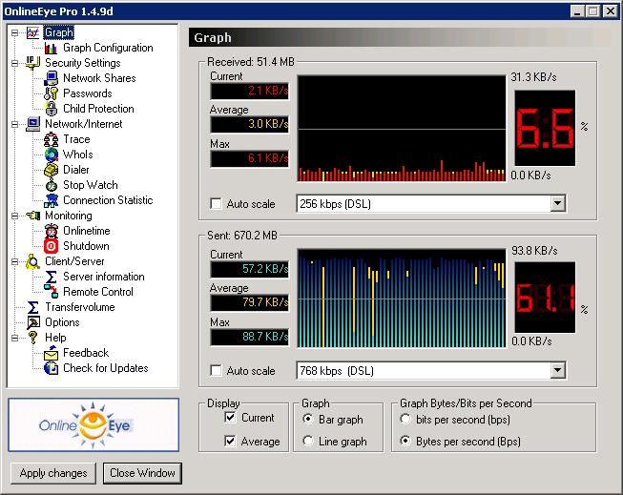The height and width of the screenshot is (495, 623).
Task: Click the Monitoring pointing hand icon
Action: (x=33, y=216)
